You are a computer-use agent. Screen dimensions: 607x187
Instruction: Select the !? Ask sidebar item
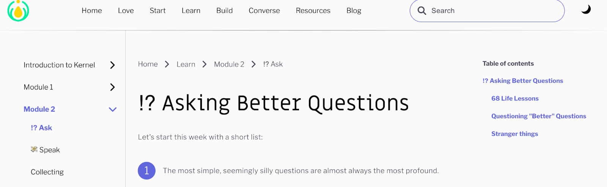pyautogui.click(x=41, y=128)
